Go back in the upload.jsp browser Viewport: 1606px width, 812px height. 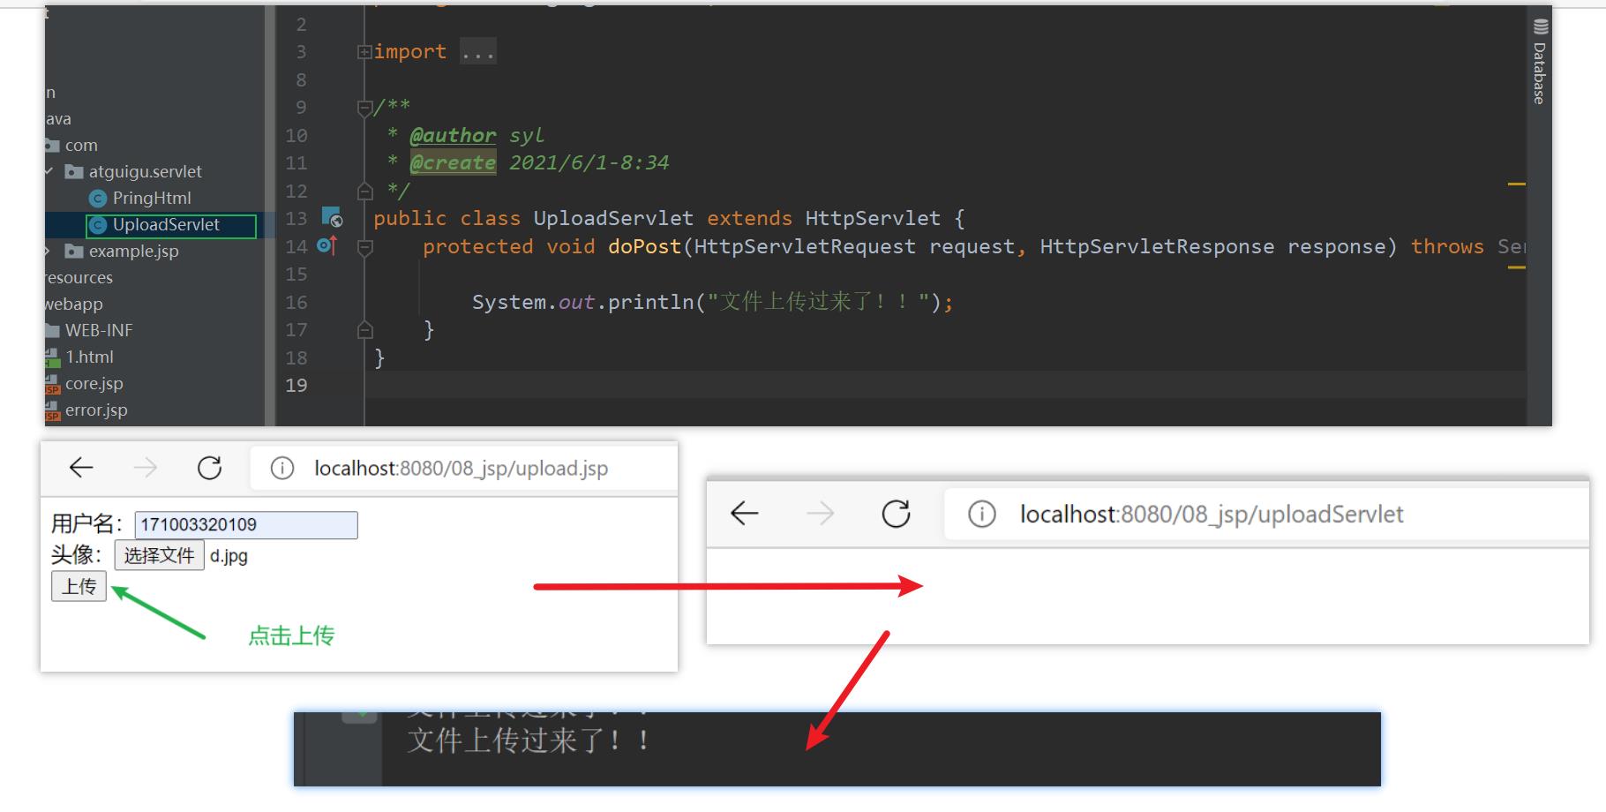81,468
